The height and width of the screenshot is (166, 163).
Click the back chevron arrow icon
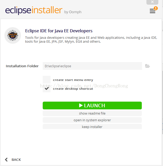pyautogui.click(x=6, y=160)
